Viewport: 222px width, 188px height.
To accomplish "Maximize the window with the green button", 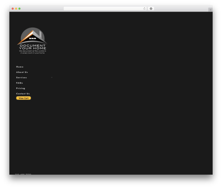I will click(x=20, y=8).
